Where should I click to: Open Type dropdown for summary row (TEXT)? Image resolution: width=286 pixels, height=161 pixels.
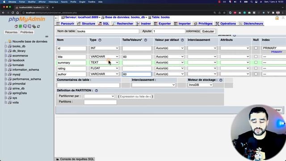point(104,63)
